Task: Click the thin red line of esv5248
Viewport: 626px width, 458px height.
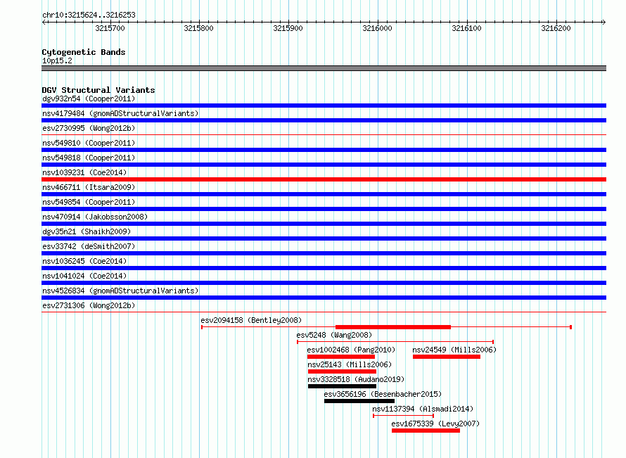Action: point(395,342)
